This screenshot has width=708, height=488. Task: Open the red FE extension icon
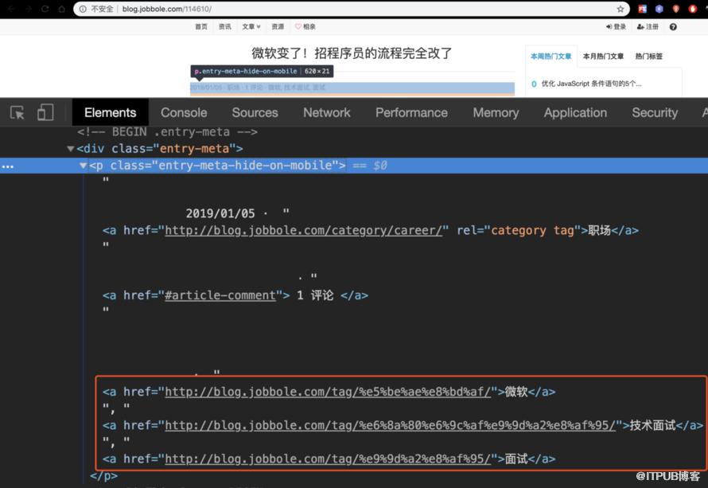click(642, 9)
